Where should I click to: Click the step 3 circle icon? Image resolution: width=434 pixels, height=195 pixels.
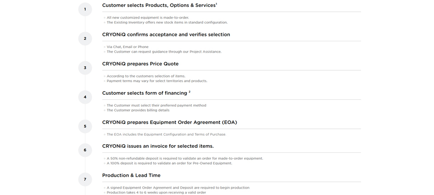click(x=85, y=68)
